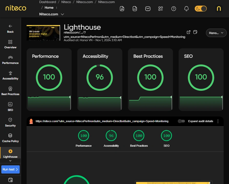
Task: Open Security in sidebar
Action: 10,122
